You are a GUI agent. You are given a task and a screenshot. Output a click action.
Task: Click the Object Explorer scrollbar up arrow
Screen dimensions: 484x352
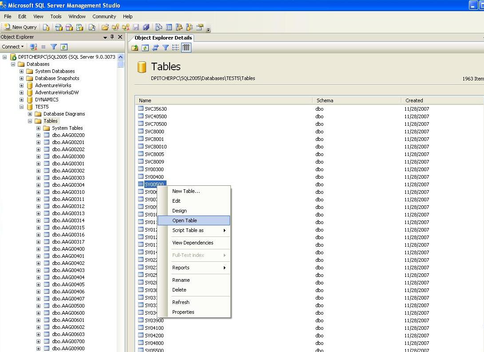point(121,57)
